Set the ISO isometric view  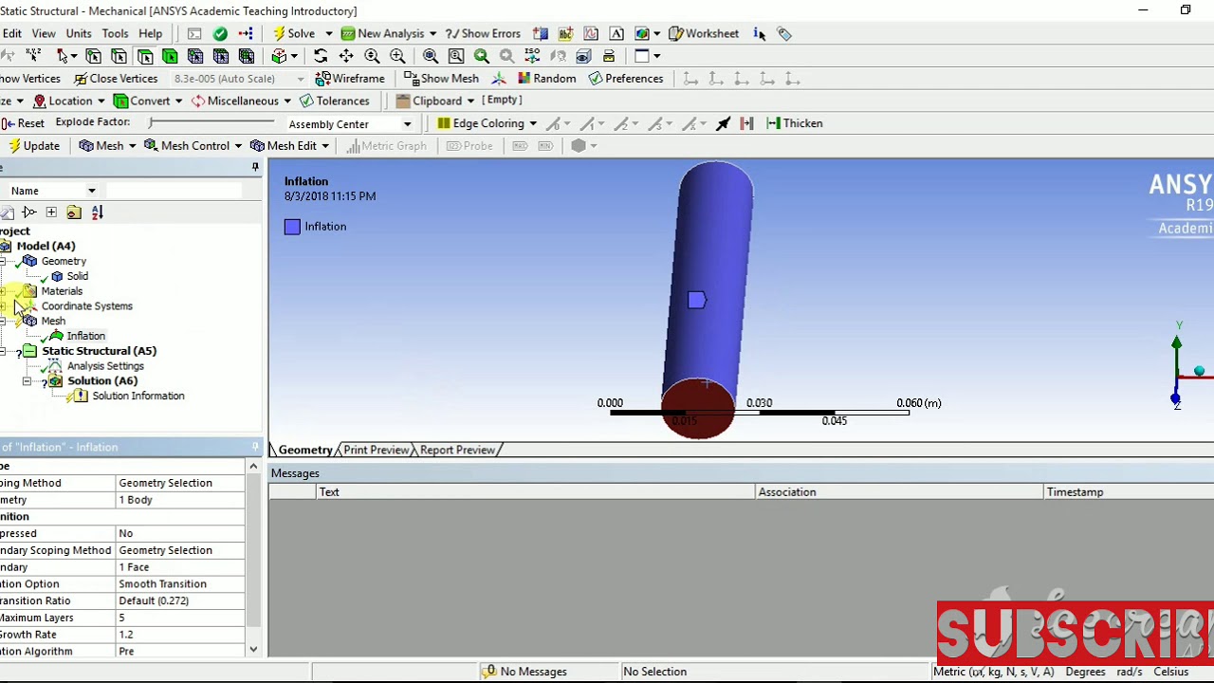pyautogui.click(x=532, y=56)
